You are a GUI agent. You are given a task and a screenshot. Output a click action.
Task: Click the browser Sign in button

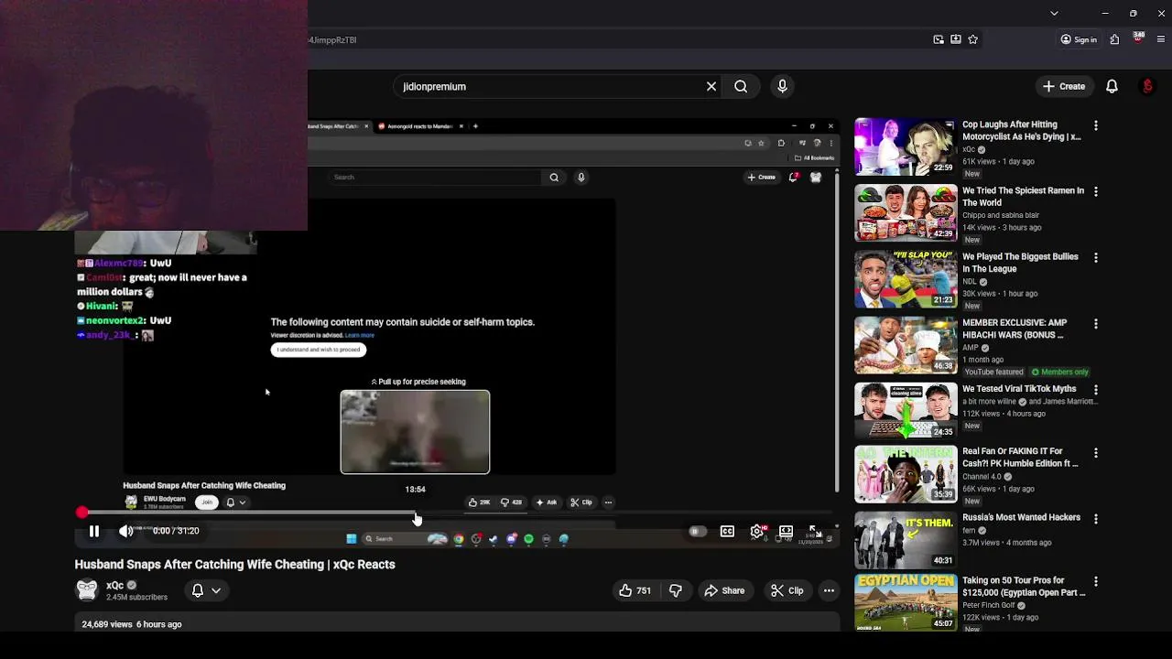pyautogui.click(x=1079, y=39)
